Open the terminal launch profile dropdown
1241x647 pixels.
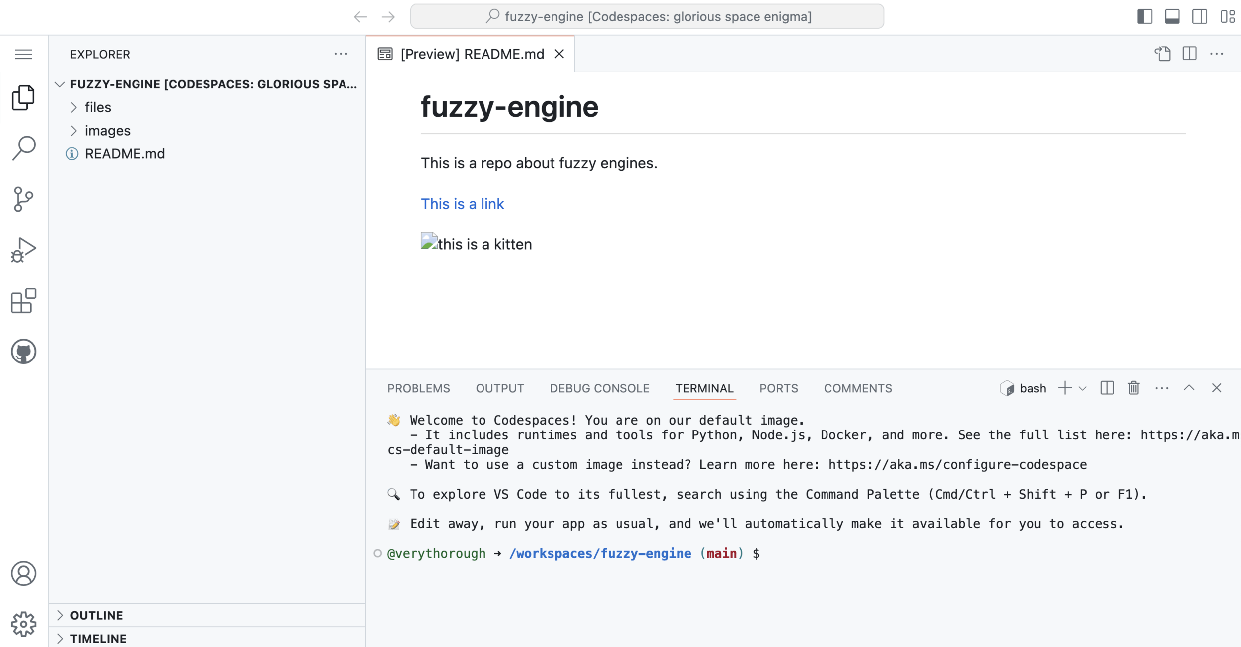coord(1083,388)
